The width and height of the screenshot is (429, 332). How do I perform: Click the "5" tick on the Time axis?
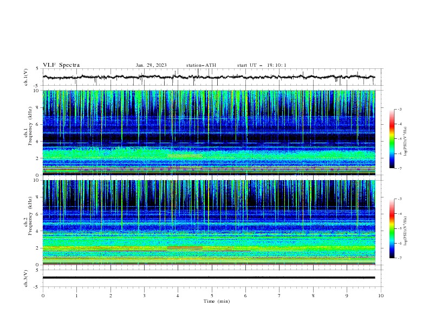(x=212, y=296)
